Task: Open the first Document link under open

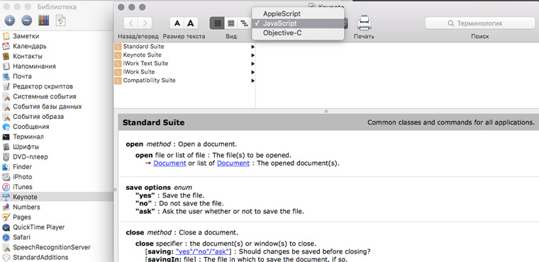Action: pos(170,163)
